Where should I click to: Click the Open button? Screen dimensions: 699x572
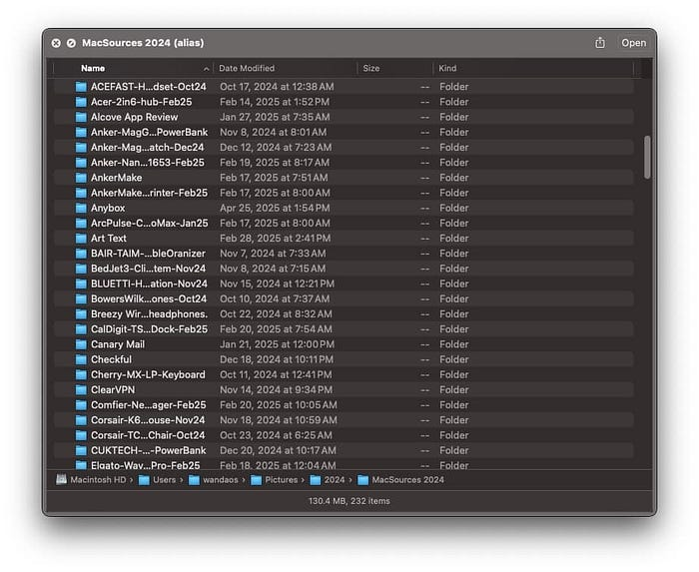point(633,43)
